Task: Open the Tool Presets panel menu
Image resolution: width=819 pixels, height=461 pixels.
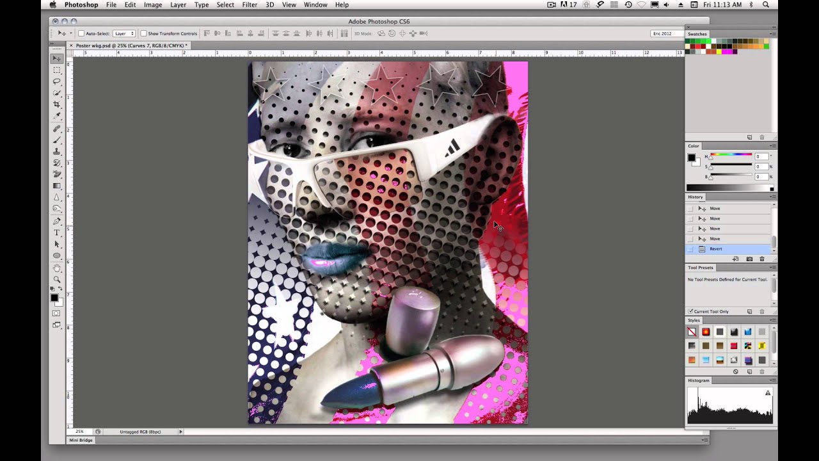Action: pos(774,268)
